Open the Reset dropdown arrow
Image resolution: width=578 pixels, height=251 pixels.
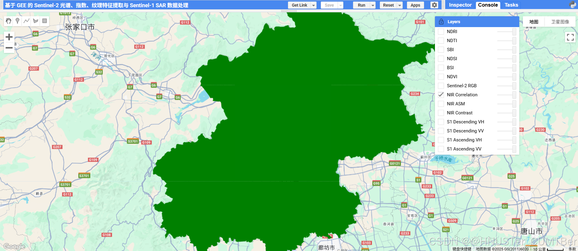tap(400, 5)
